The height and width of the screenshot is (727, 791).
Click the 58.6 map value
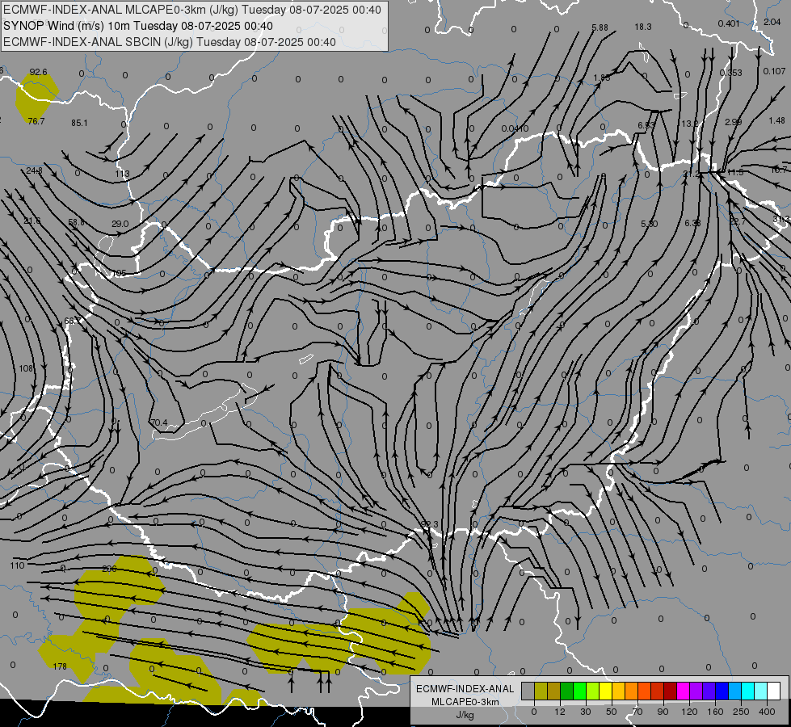76,222
